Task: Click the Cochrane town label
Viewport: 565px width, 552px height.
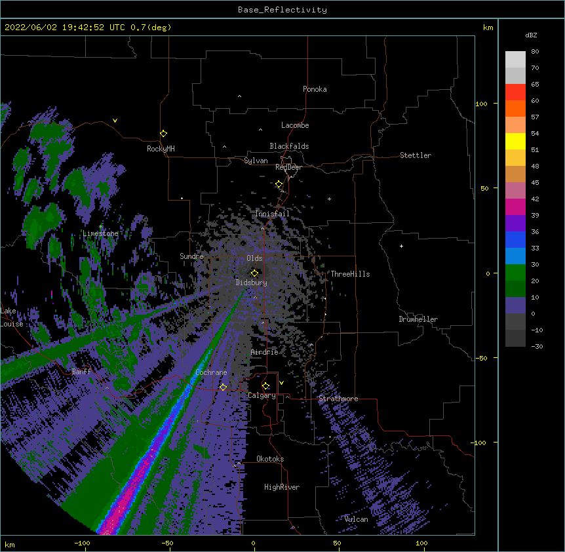Action: click(x=211, y=372)
